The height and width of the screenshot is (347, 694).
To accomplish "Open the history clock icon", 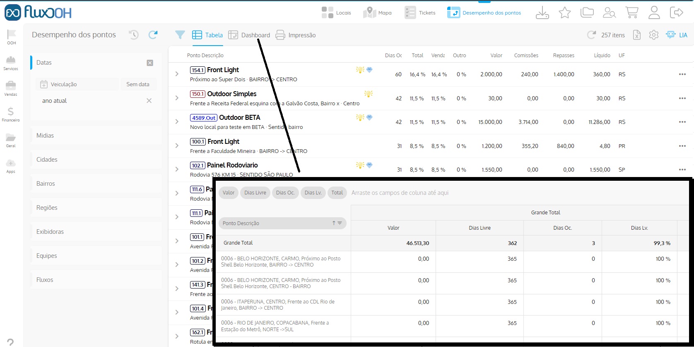I will click(x=133, y=35).
